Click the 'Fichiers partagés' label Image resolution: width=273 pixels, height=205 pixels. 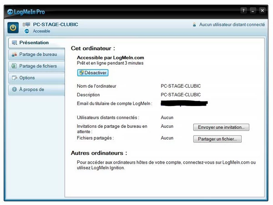coord(95,138)
